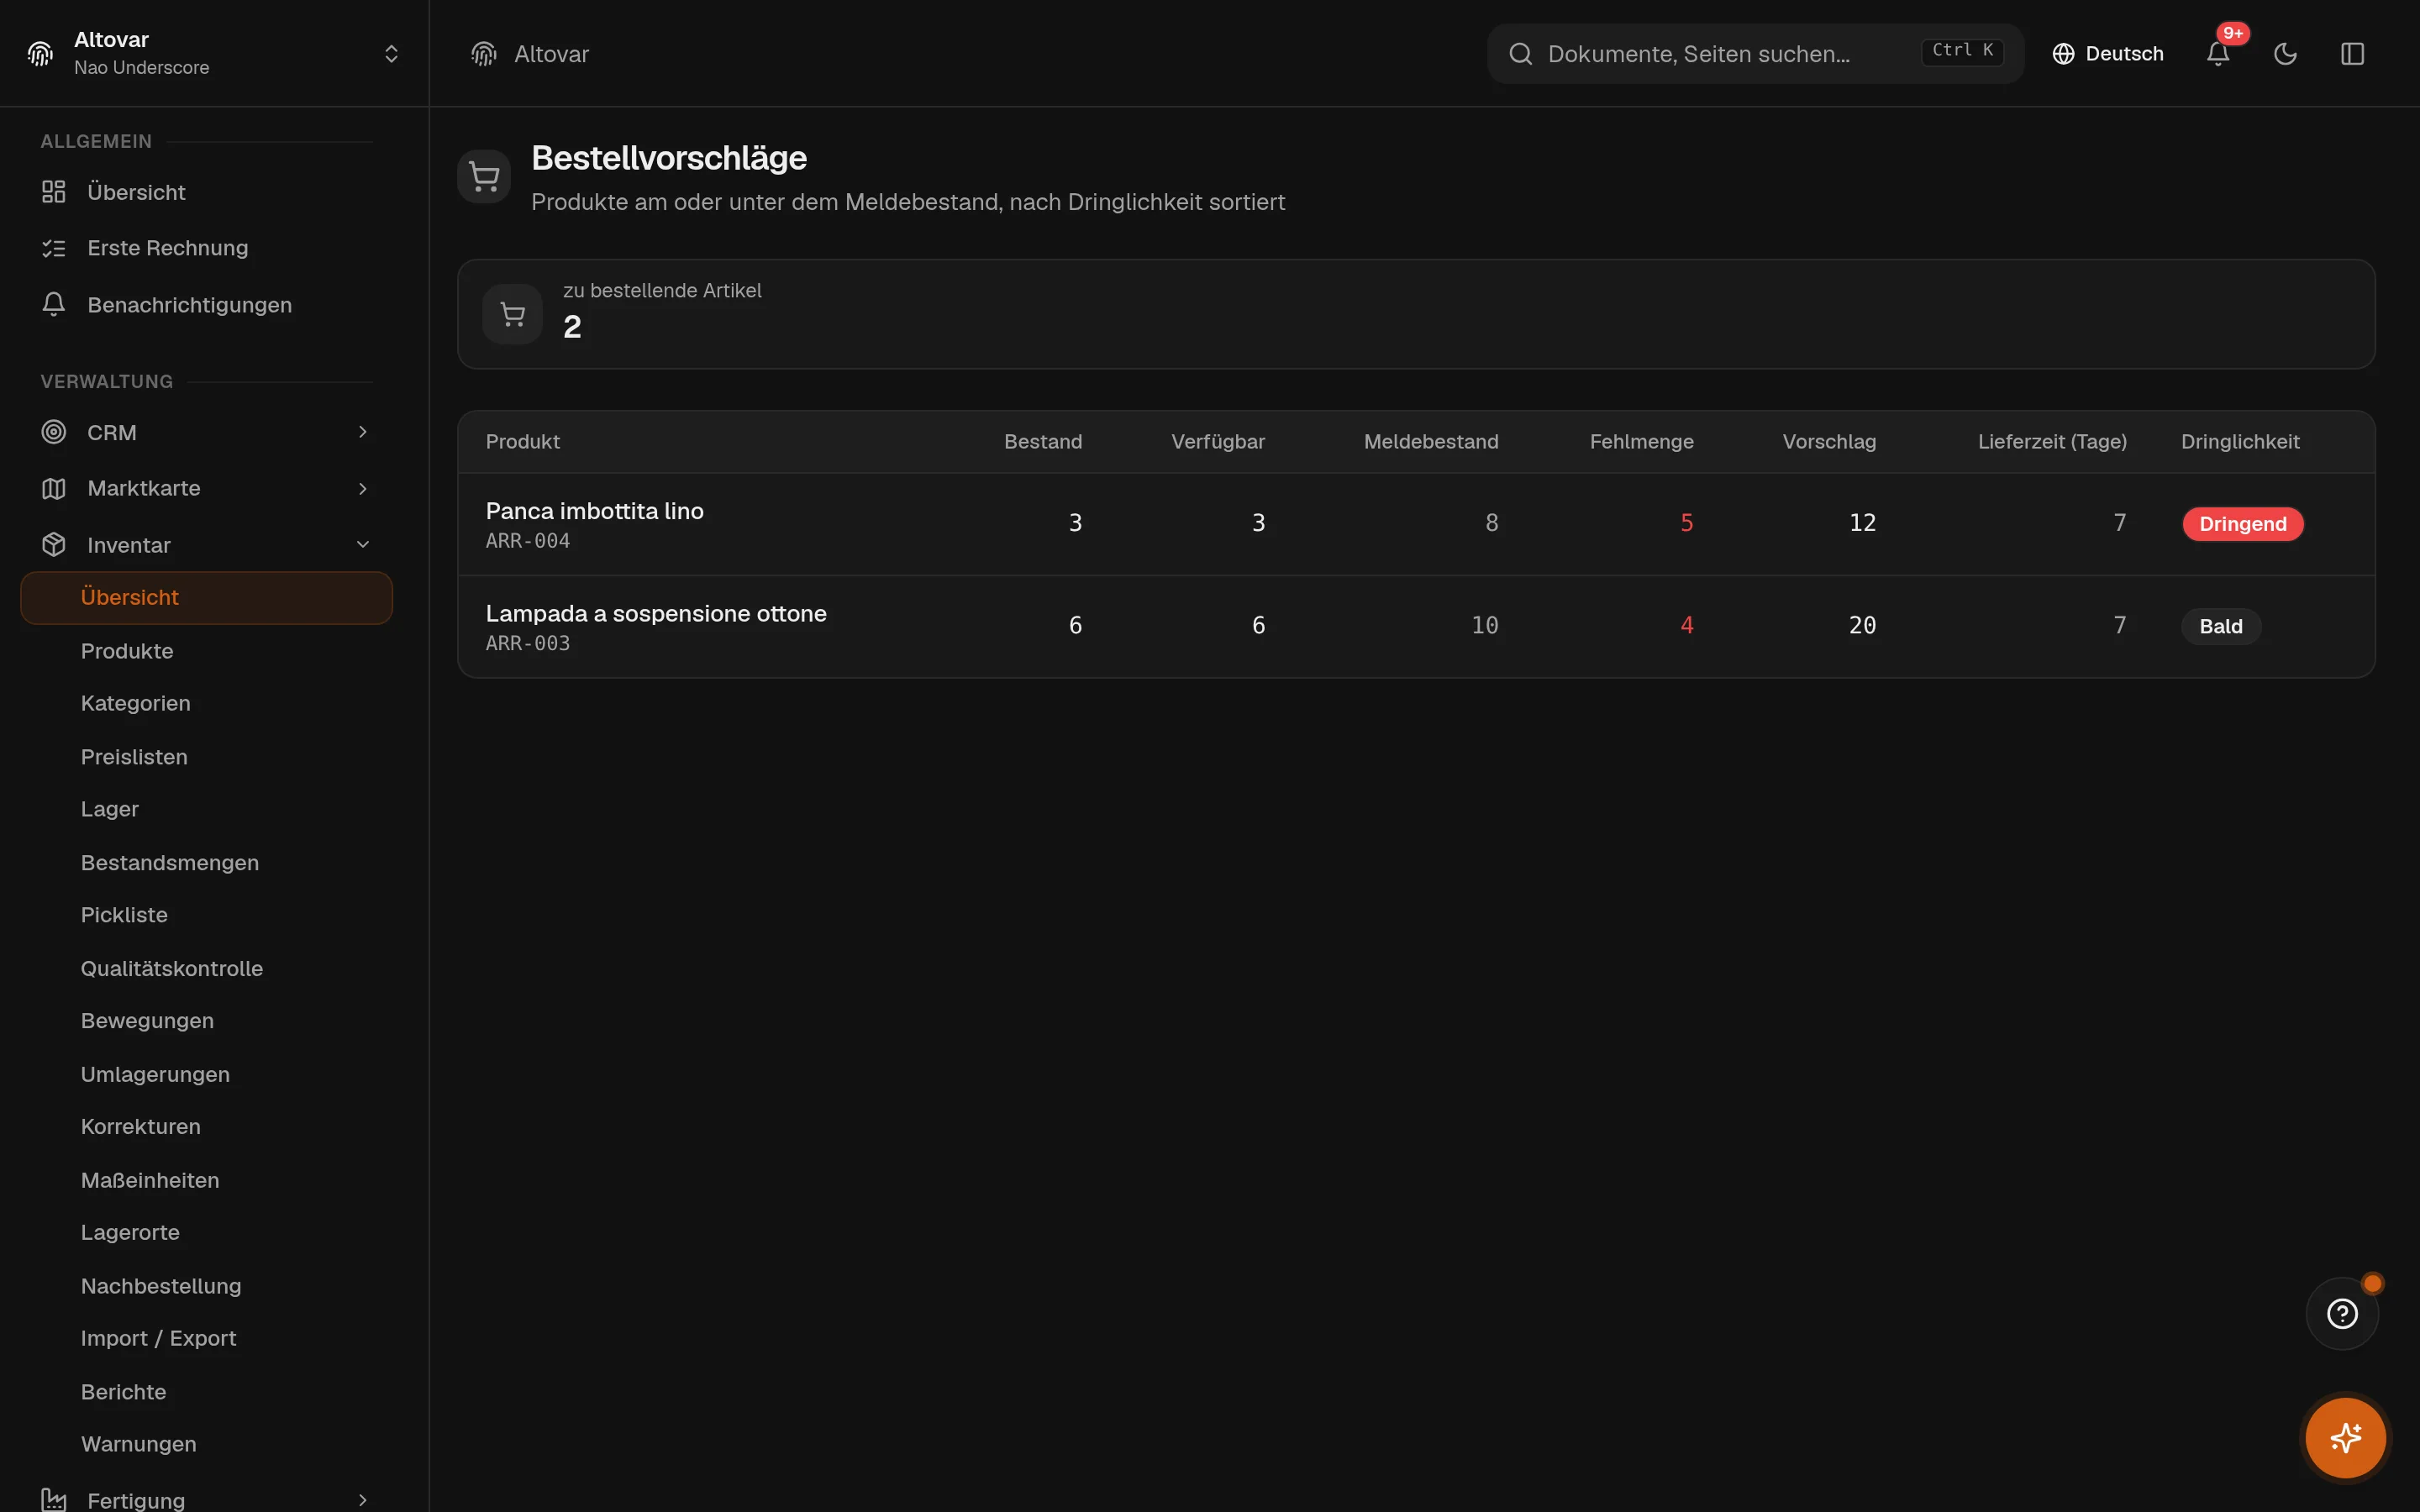Open Maßeinheiten

pyautogui.click(x=150, y=1180)
